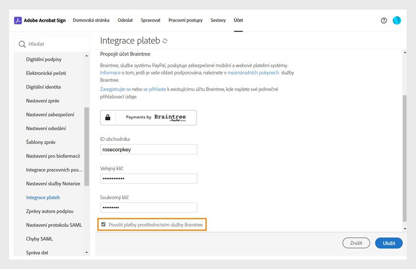
Task: Click the padlock icon on Braintree badge
Action: (x=108, y=117)
